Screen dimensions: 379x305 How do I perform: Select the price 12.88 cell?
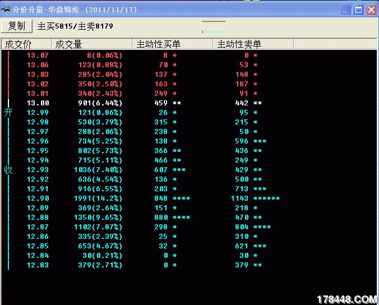click(38, 218)
